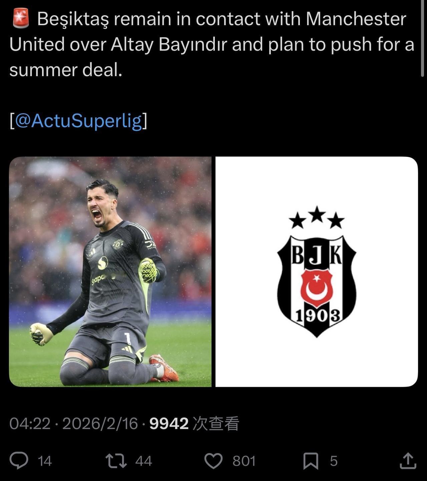Open the goalkeeper celebration photo
The image size is (427, 481).
[110, 272]
